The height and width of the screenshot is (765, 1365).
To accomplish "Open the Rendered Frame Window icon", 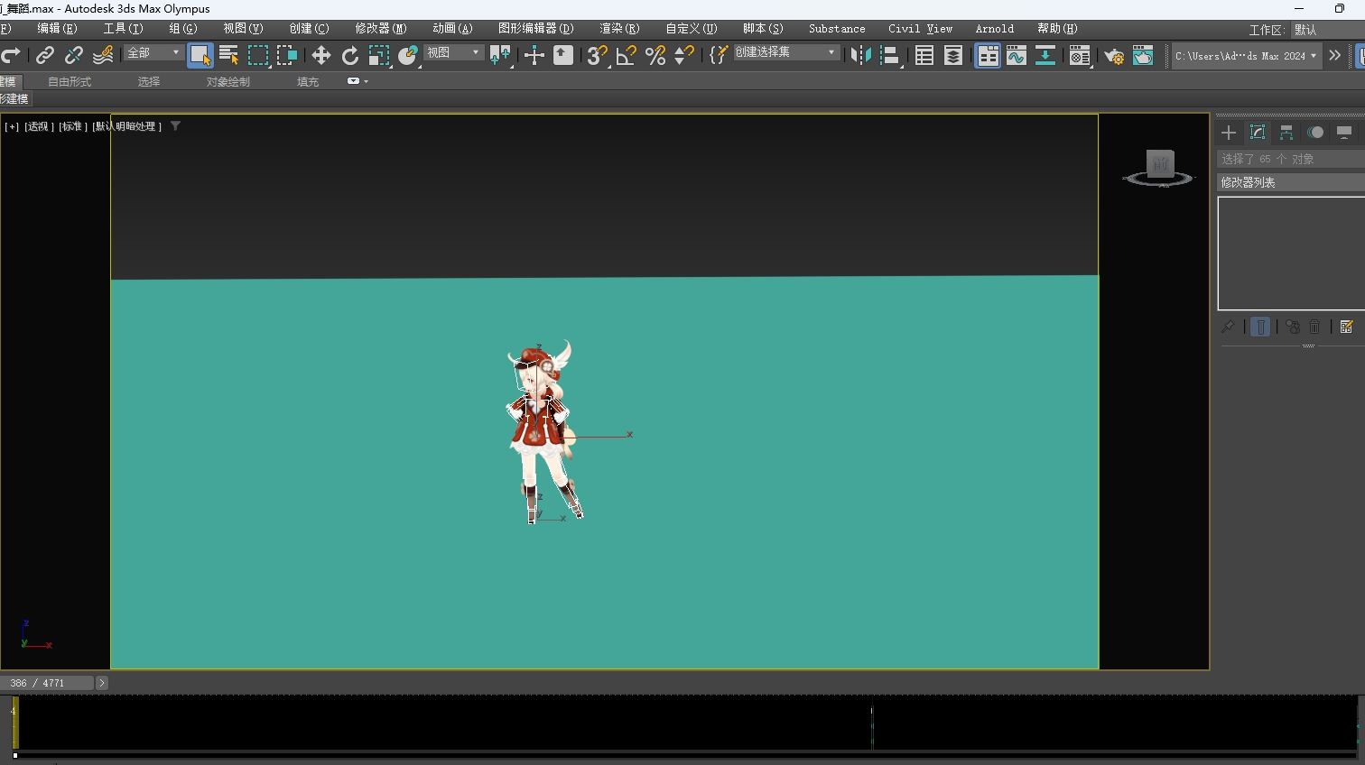I will coord(1143,56).
